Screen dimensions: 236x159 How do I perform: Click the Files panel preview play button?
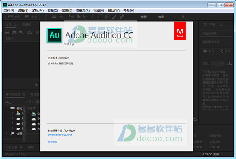point(37,85)
